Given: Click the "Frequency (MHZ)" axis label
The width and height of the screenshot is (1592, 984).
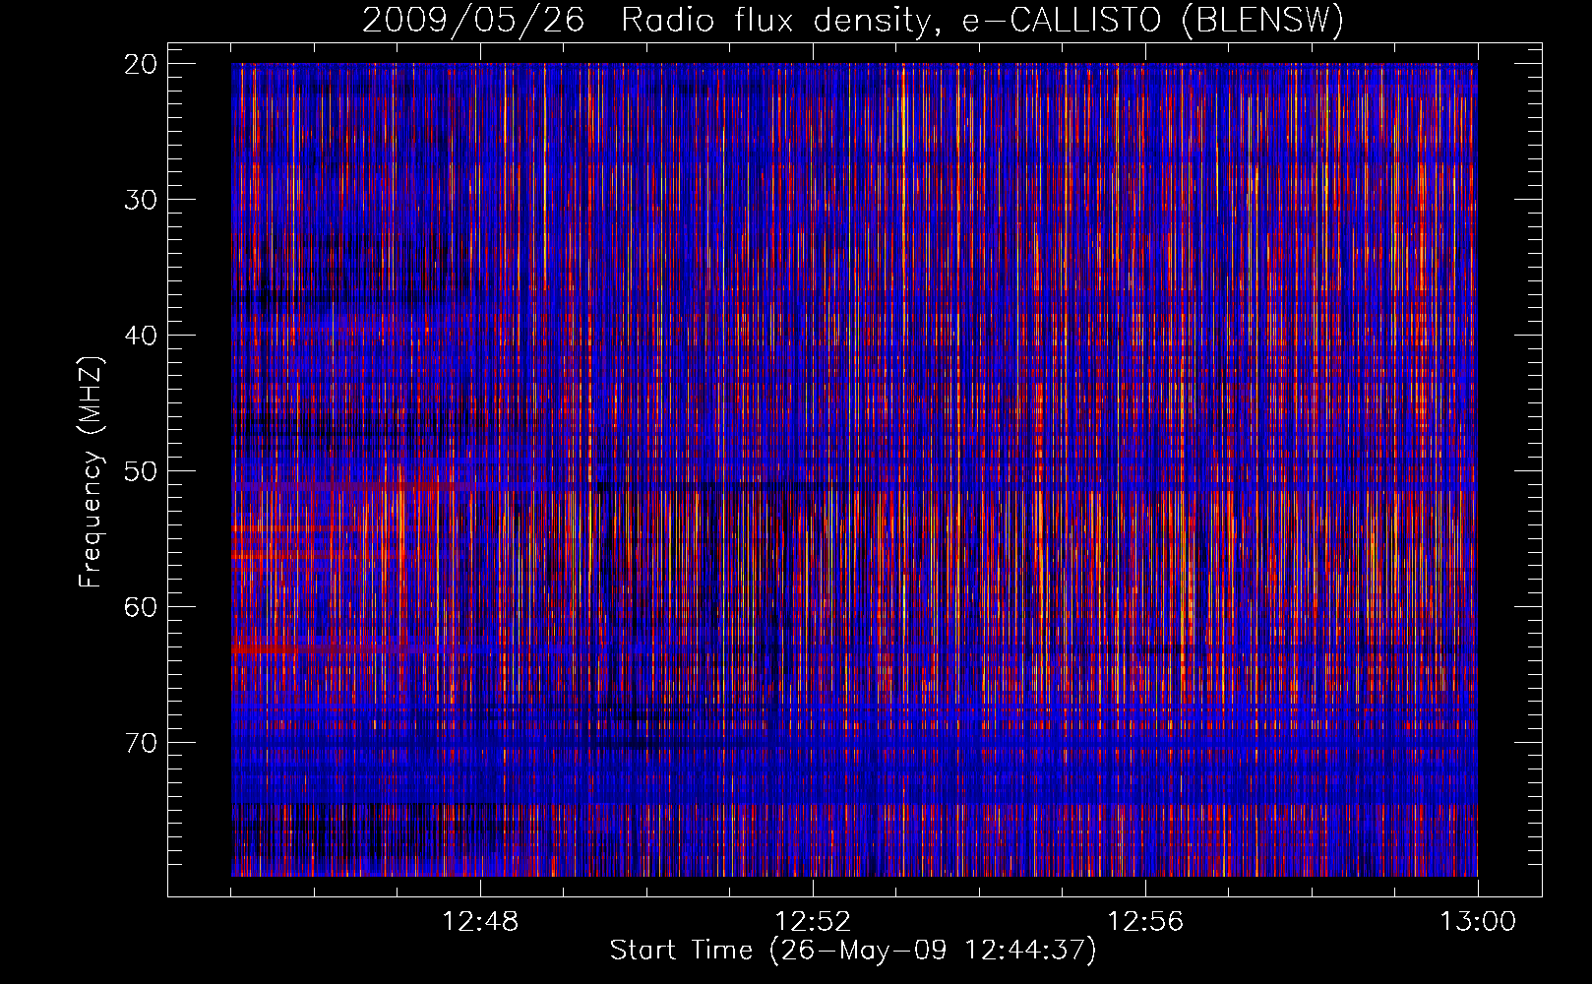Looking at the screenshot, I should 91,472.
